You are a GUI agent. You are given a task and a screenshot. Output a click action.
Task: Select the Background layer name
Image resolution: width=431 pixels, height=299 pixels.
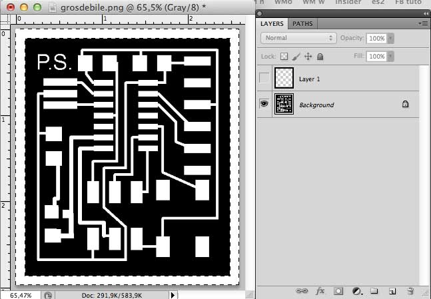point(316,105)
